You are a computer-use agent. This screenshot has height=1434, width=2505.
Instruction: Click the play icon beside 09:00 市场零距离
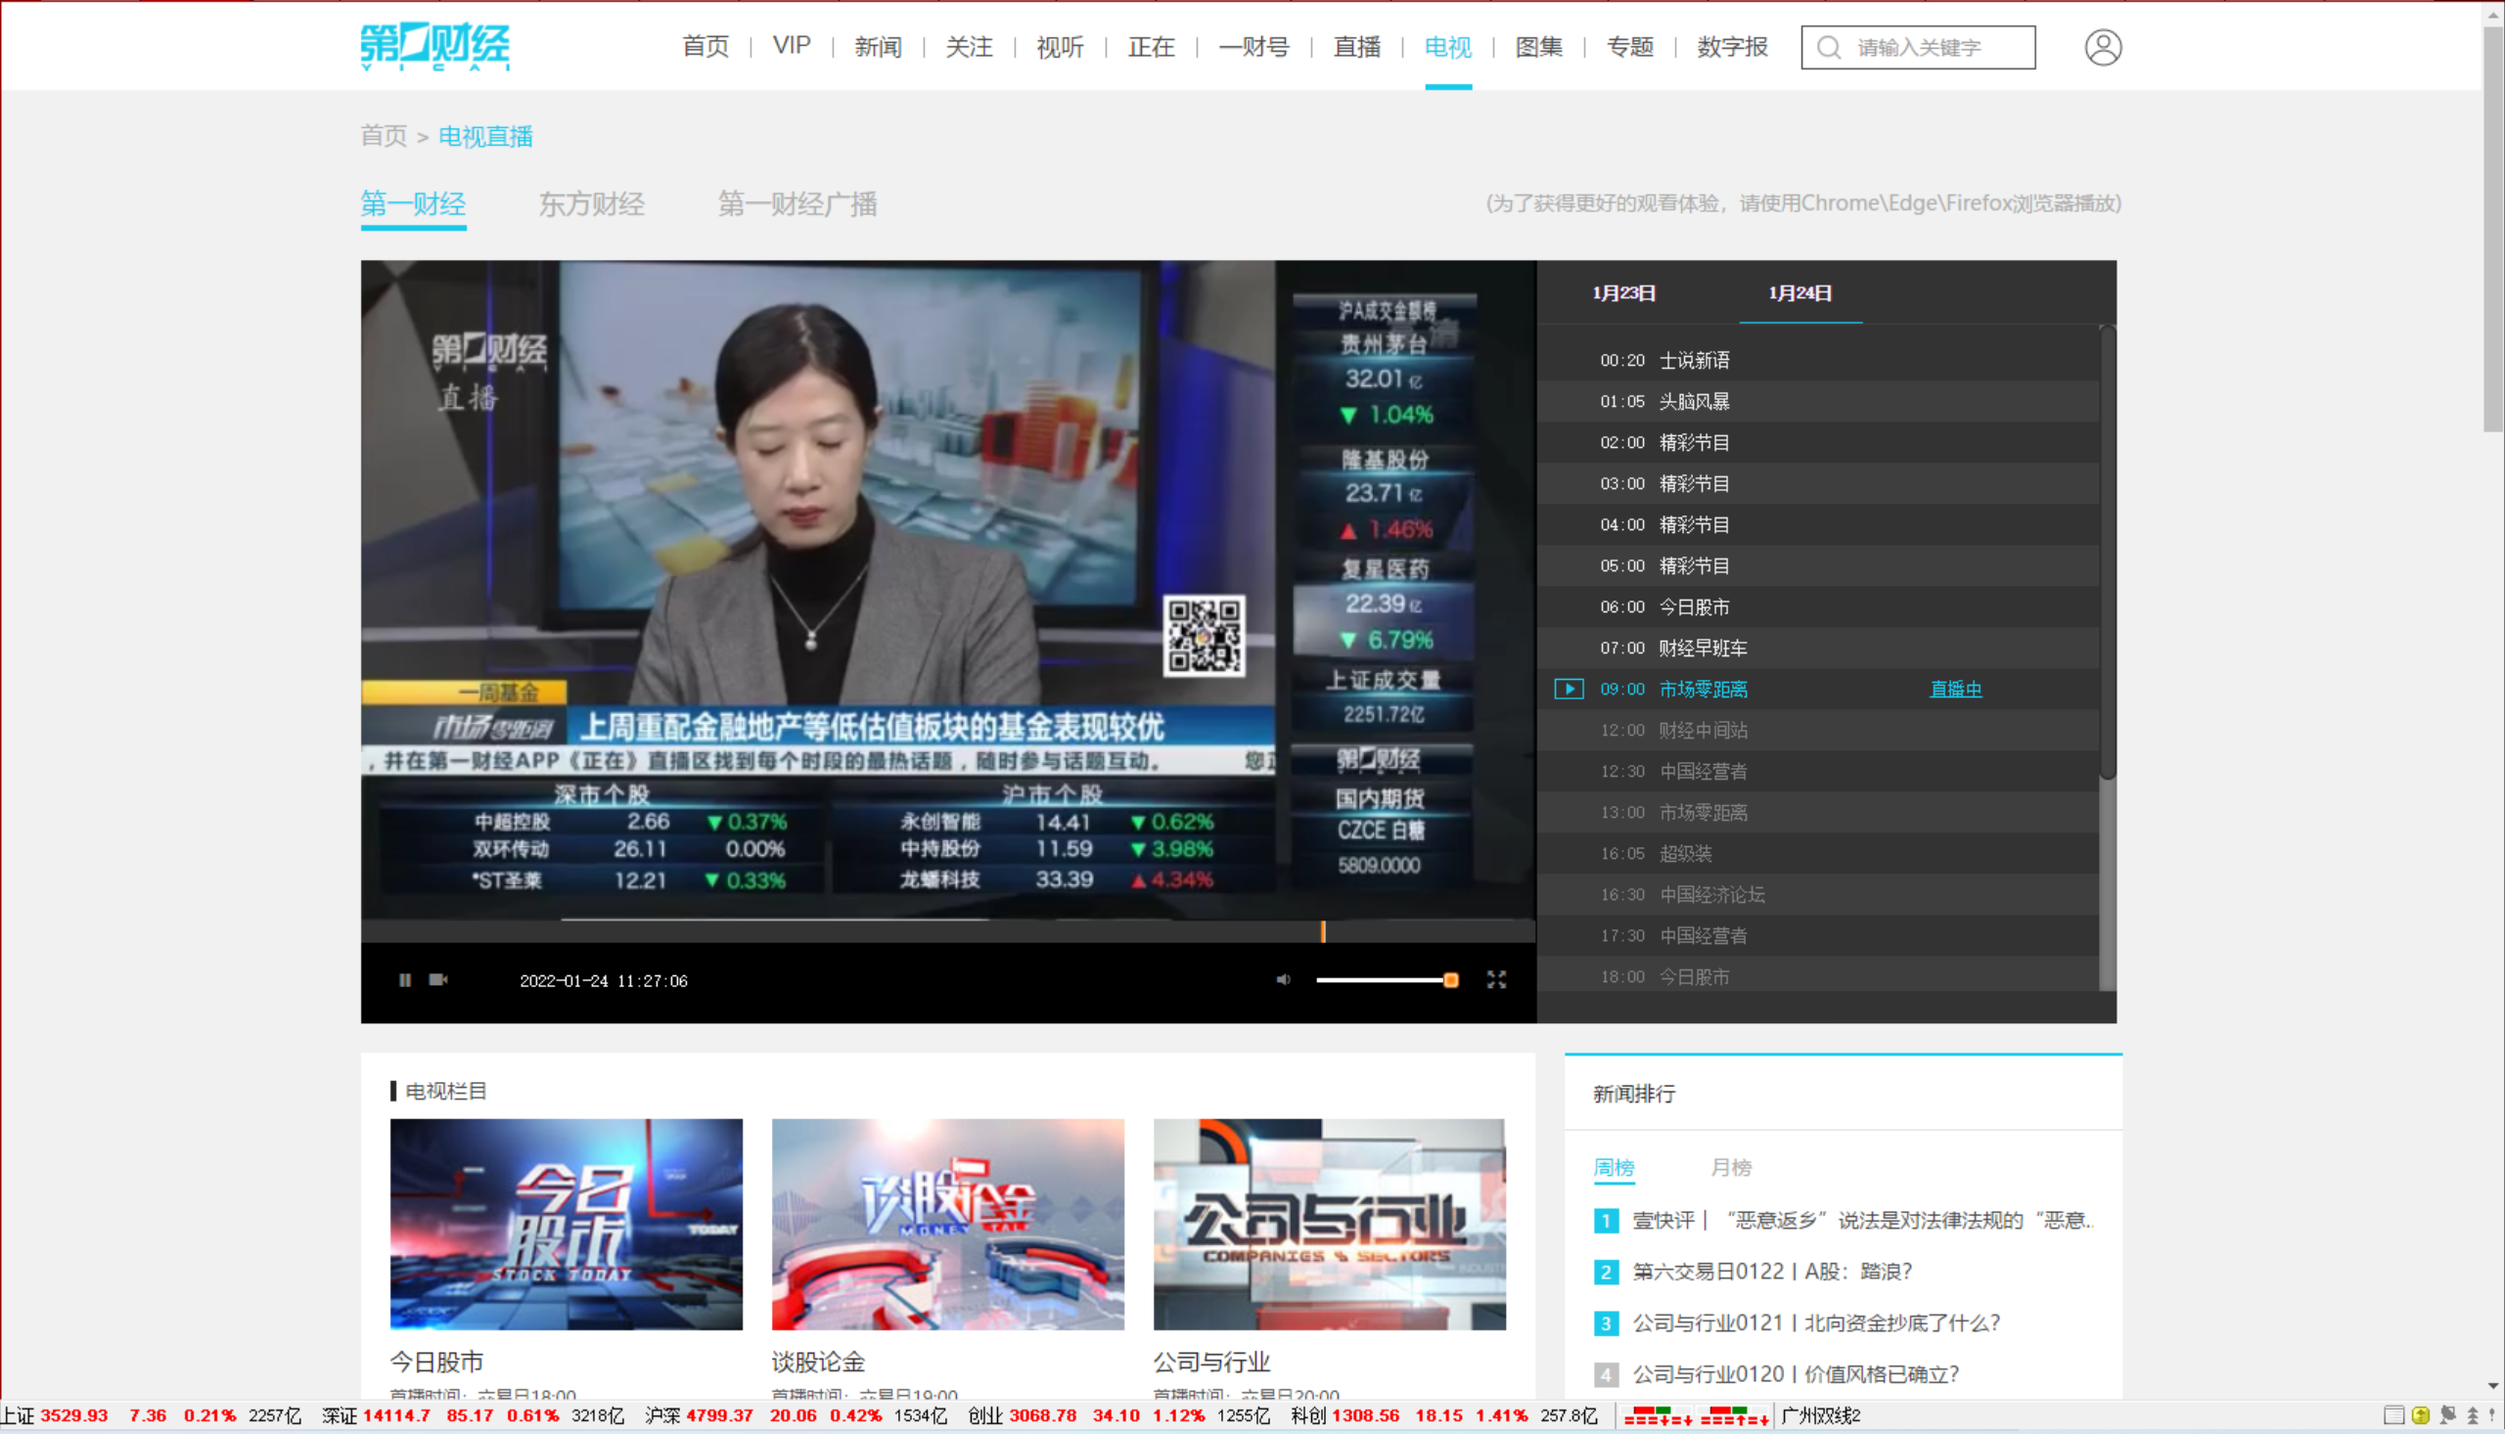[1569, 690]
